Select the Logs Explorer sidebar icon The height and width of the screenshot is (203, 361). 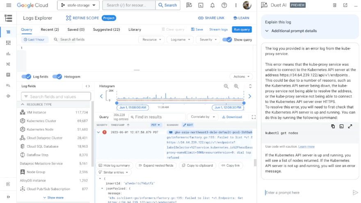(8, 32)
